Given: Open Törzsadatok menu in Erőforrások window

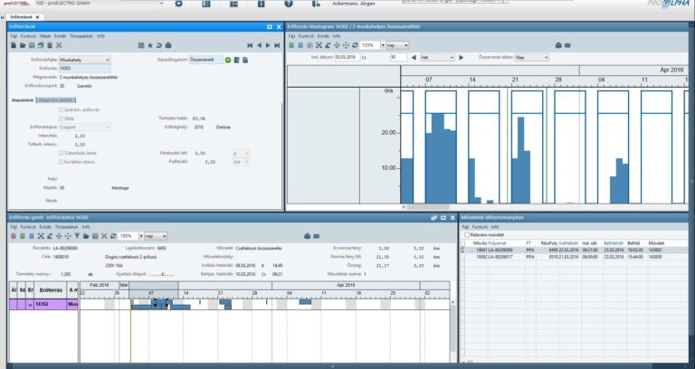Looking at the screenshot, I should [x=81, y=36].
